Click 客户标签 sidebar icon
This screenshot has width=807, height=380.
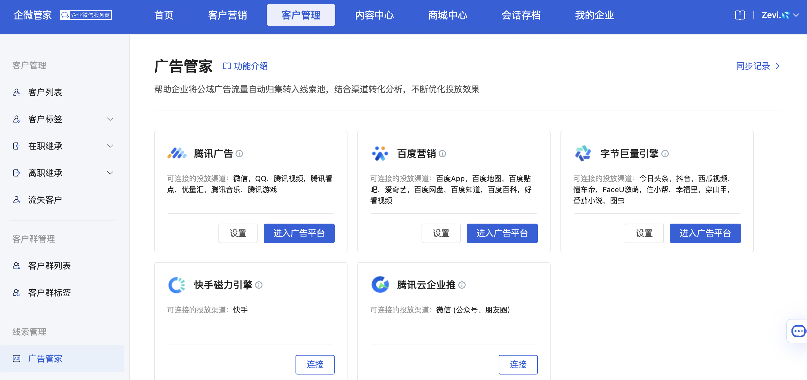pyautogui.click(x=17, y=119)
